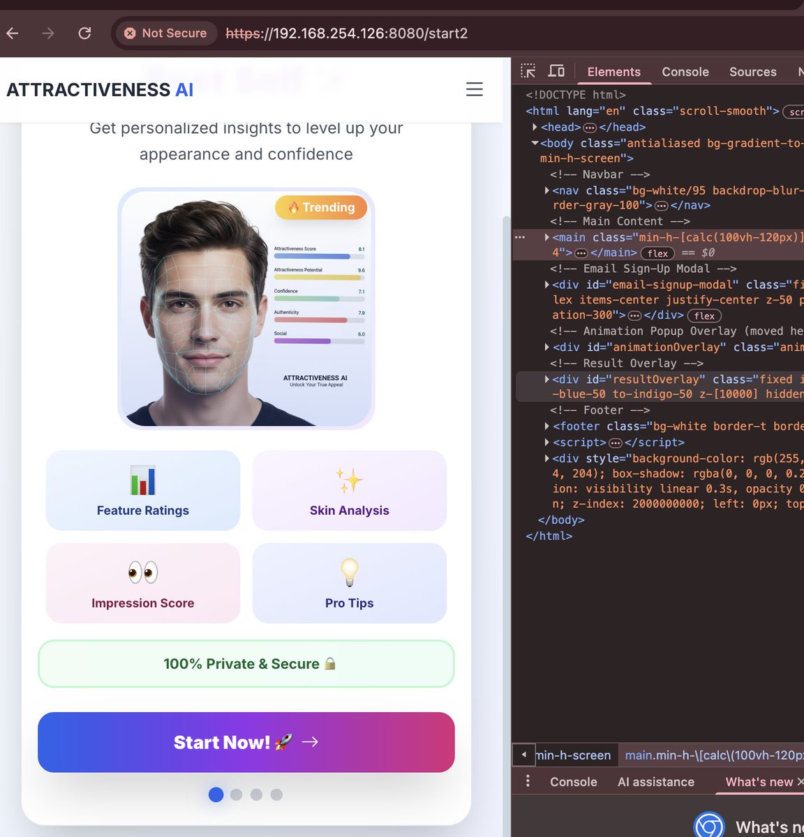Open the hamburger menu on the page
This screenshot has width=804, height=837.
pos(475,89)
